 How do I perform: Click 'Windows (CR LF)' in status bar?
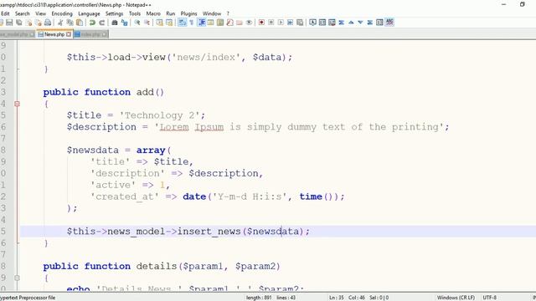click(x=456, y=298)
